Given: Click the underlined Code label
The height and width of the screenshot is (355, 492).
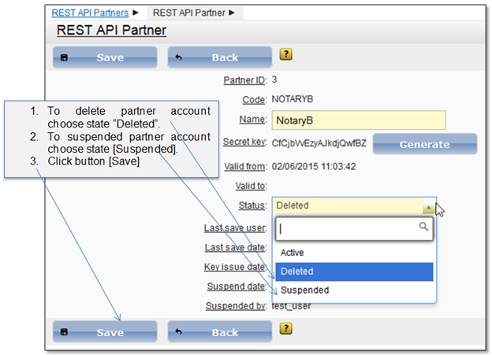Looking at the screenshot, I should pyautogui.click(x=254, y=100).
